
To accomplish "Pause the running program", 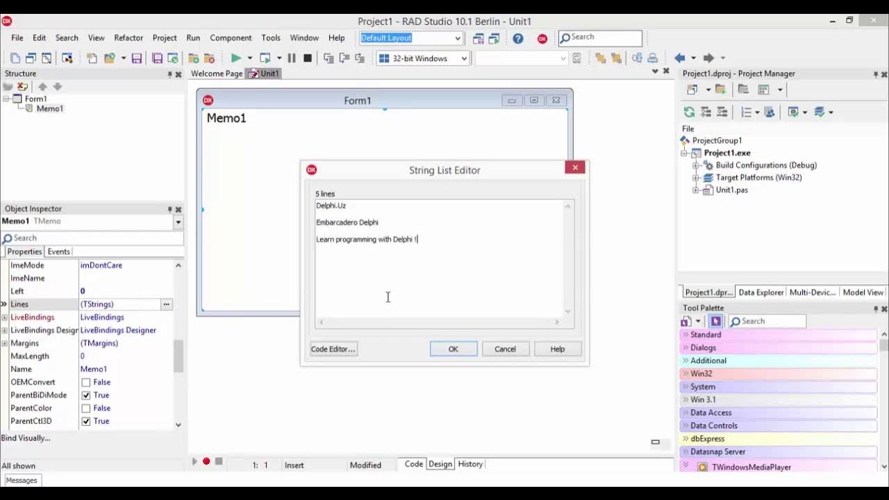I will point(292,58).
